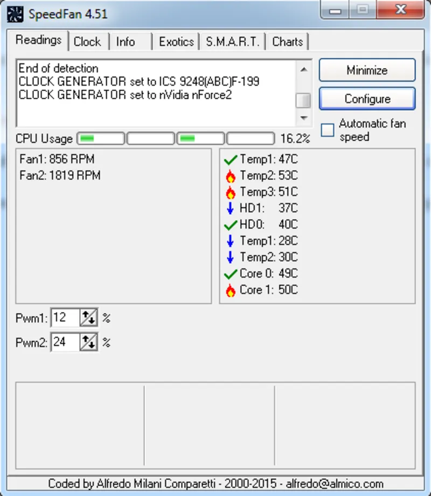The image size is (431, 496).
Task: Click the 'HD0: 40C' reading text
Action: pos(269,225)
